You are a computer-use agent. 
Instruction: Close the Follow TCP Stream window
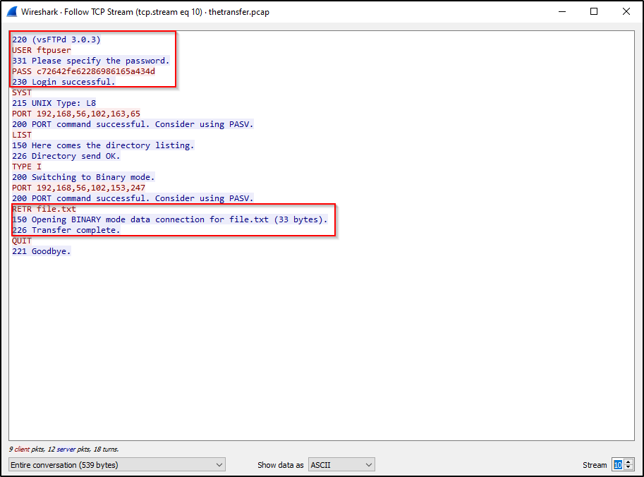click(x=626, y=12)
